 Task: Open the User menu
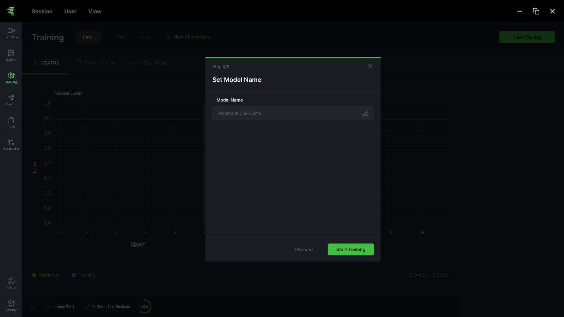[x=70, y=11]
